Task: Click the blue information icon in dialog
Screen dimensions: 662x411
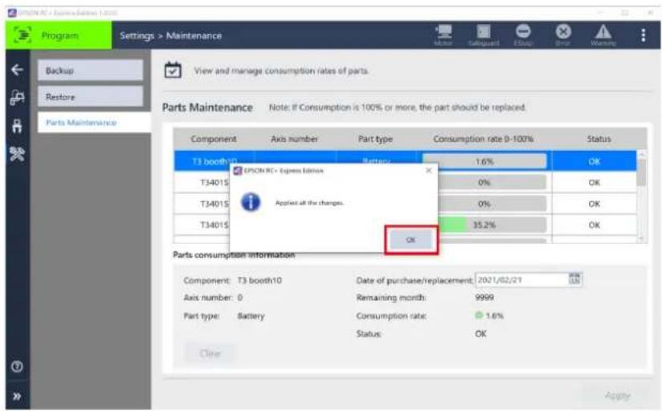Action: (x=251, y=202)
